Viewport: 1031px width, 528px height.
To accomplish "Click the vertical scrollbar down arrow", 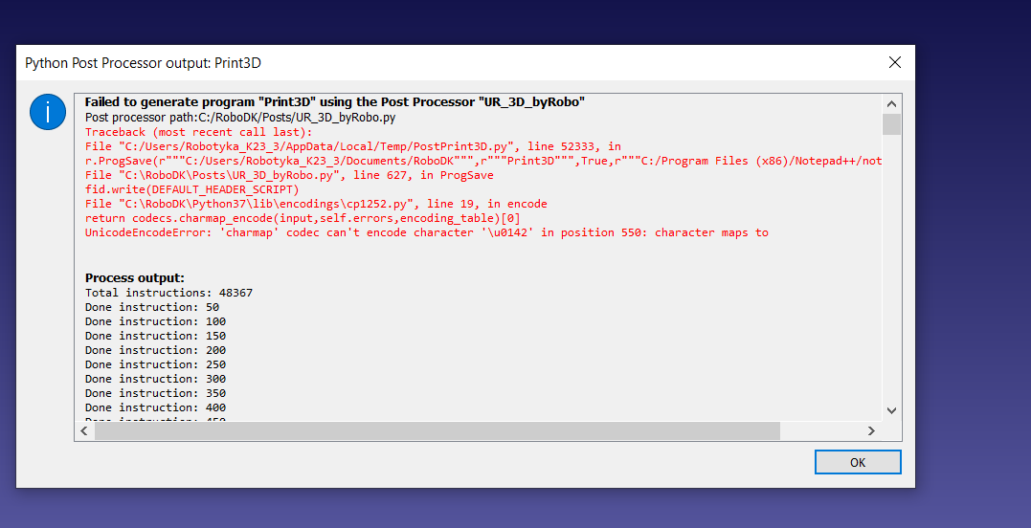I will 891,410.
